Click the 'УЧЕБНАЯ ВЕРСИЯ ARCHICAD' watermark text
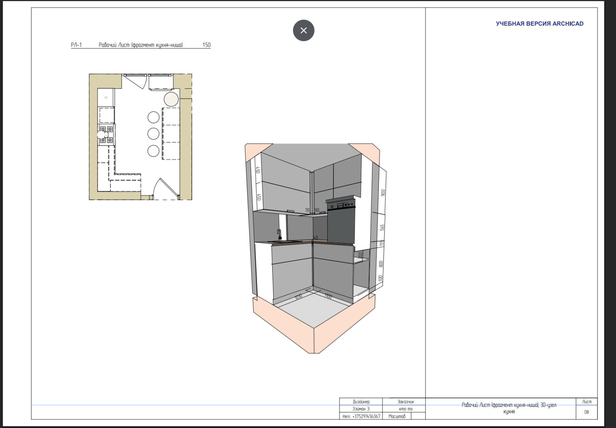 [539, 24]
